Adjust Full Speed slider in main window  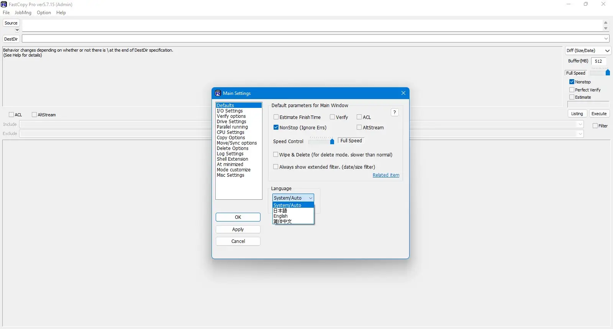[608, 73]
